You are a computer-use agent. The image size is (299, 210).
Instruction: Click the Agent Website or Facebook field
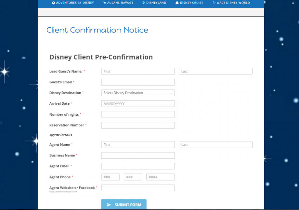(138, 188)
